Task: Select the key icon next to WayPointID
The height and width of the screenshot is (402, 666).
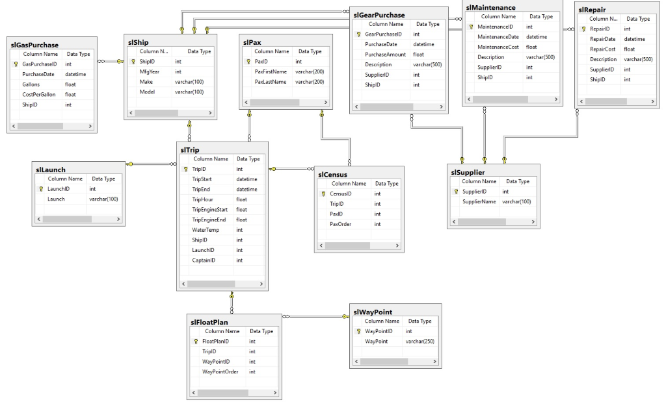Action: [x=358, y=331]
